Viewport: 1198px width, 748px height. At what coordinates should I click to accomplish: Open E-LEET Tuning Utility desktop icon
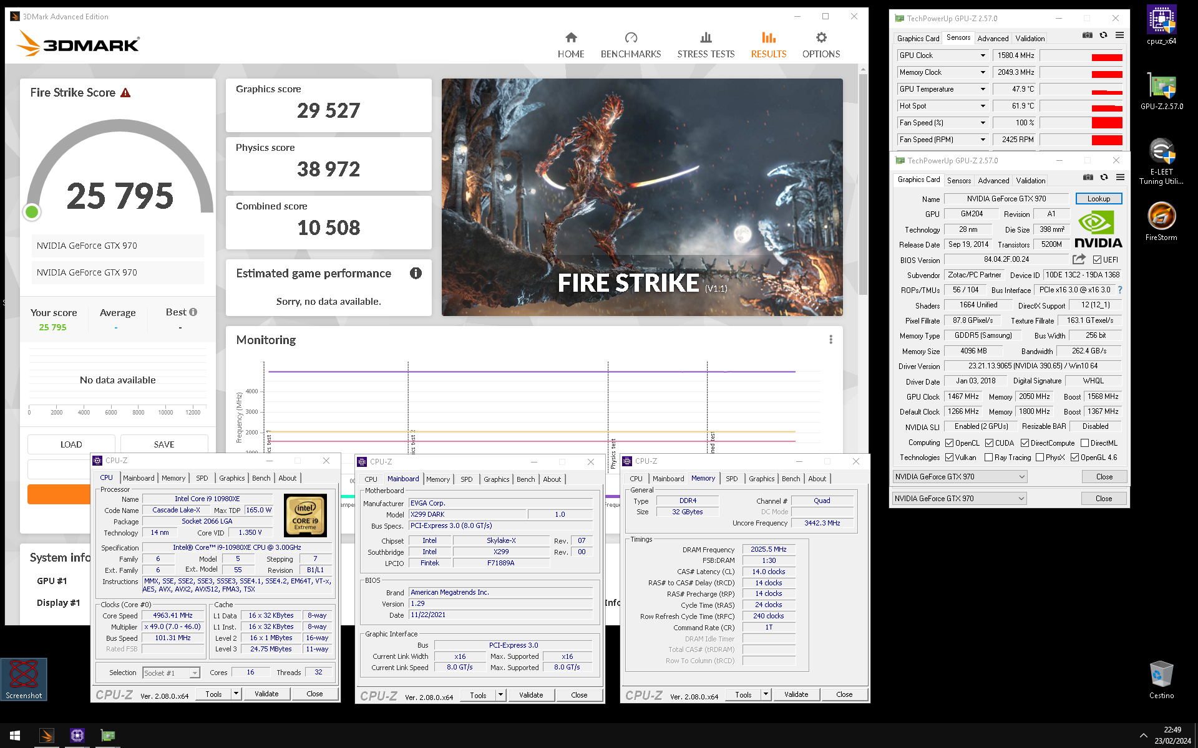[1161, 161]
